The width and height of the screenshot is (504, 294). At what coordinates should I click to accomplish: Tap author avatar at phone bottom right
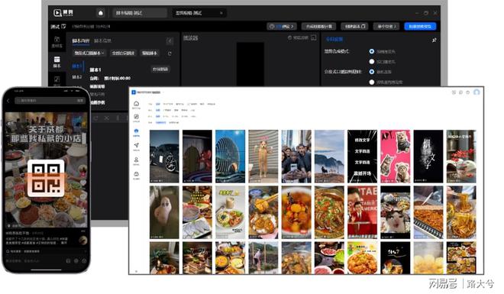click(x=83, y=240)
